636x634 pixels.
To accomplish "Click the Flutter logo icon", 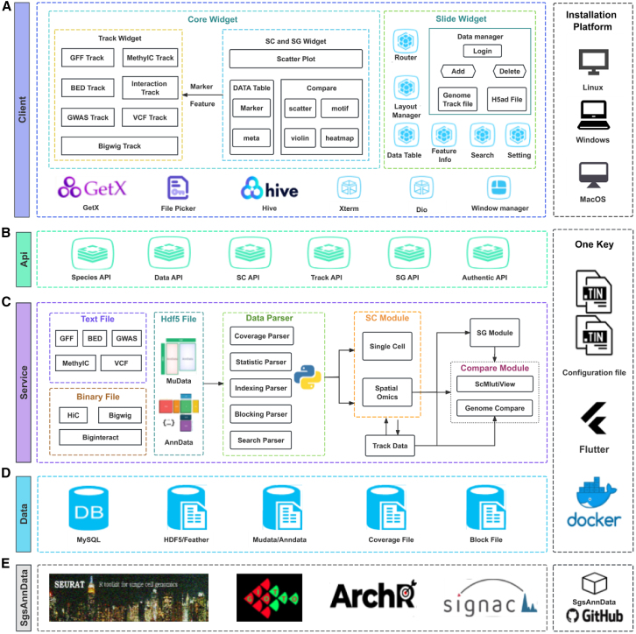I will [593, 418].
